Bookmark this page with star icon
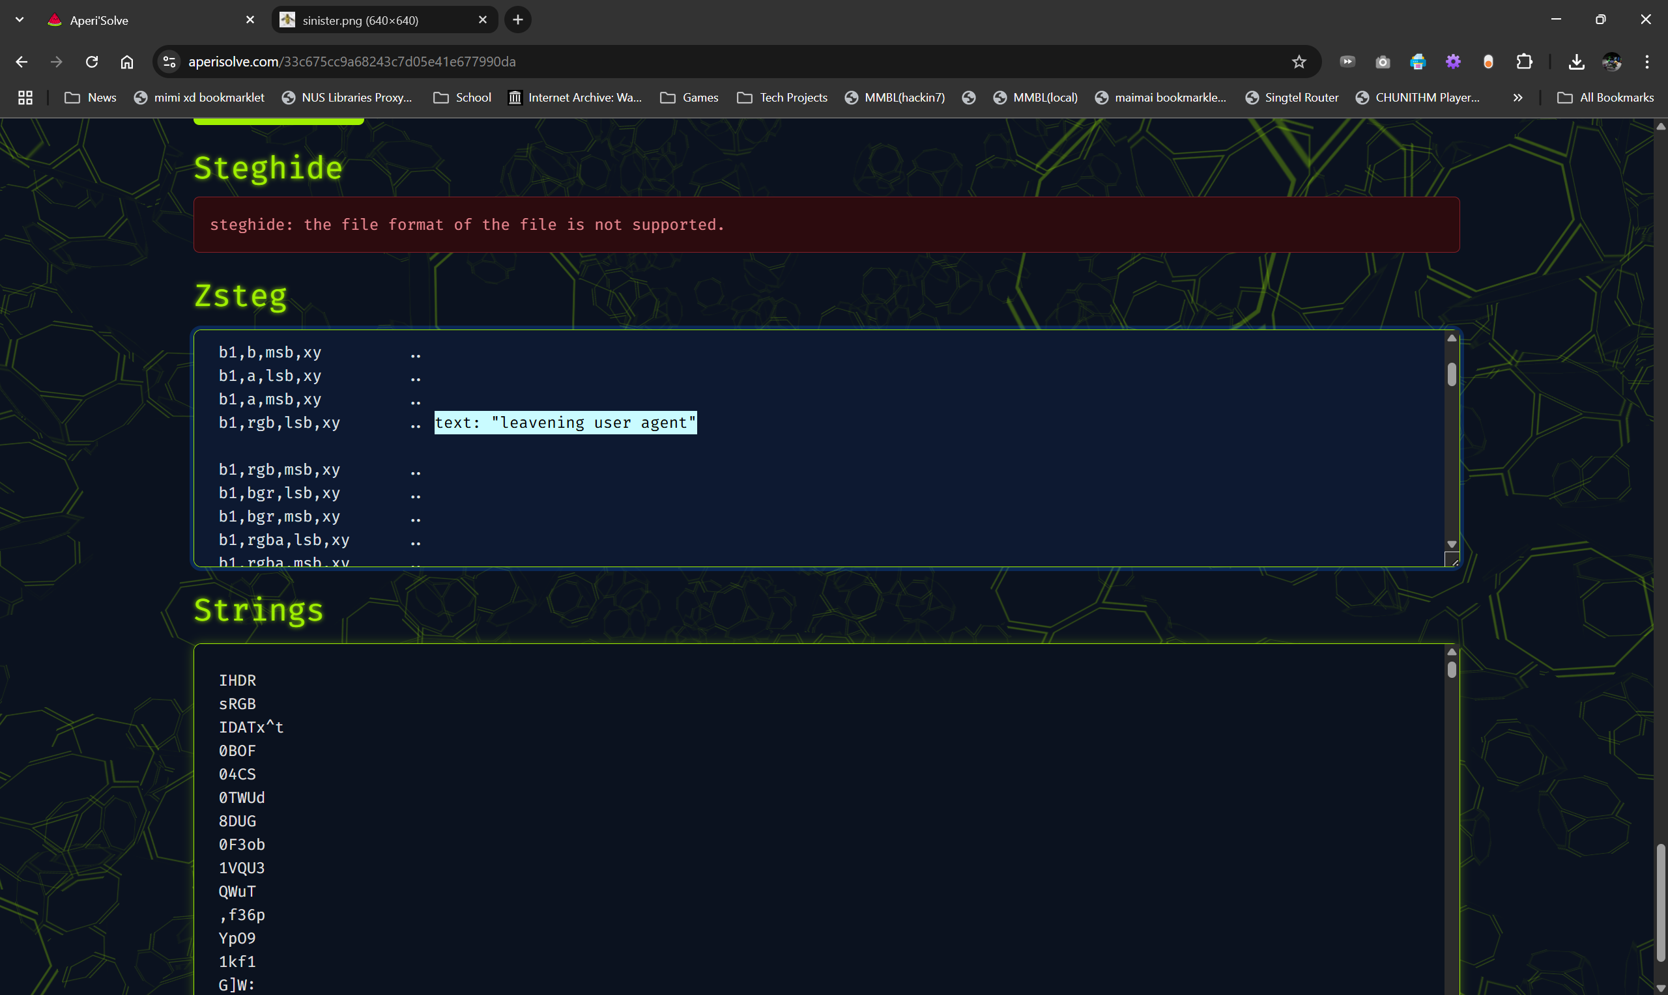Screen dimensions: 1668x995 1299,62
